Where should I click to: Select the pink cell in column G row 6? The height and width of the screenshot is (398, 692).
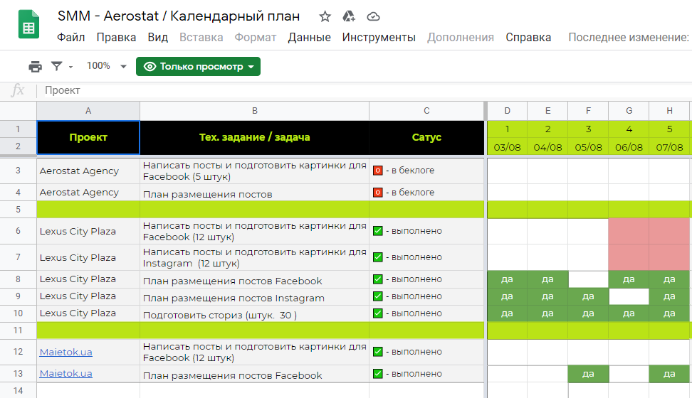coord(629,231)
